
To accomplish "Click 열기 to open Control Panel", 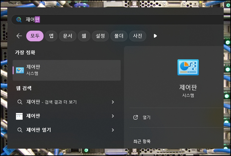I will click(x=147, y=117).
